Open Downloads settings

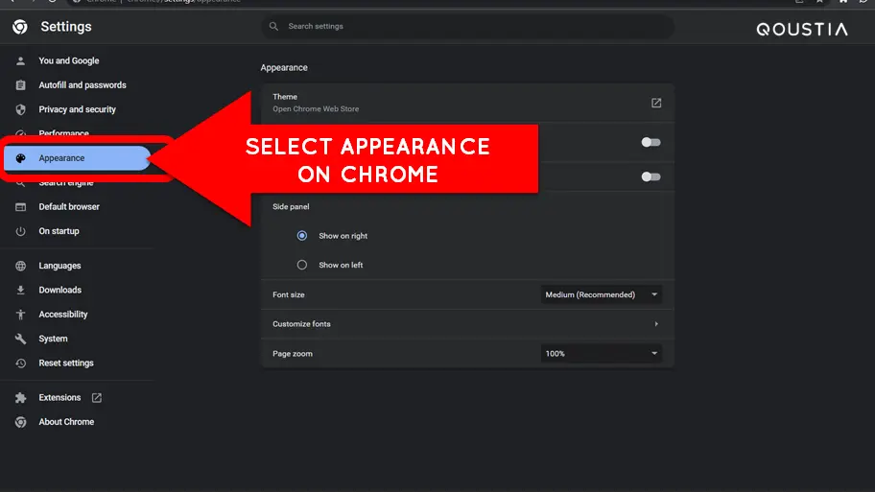tap(59, 290)
